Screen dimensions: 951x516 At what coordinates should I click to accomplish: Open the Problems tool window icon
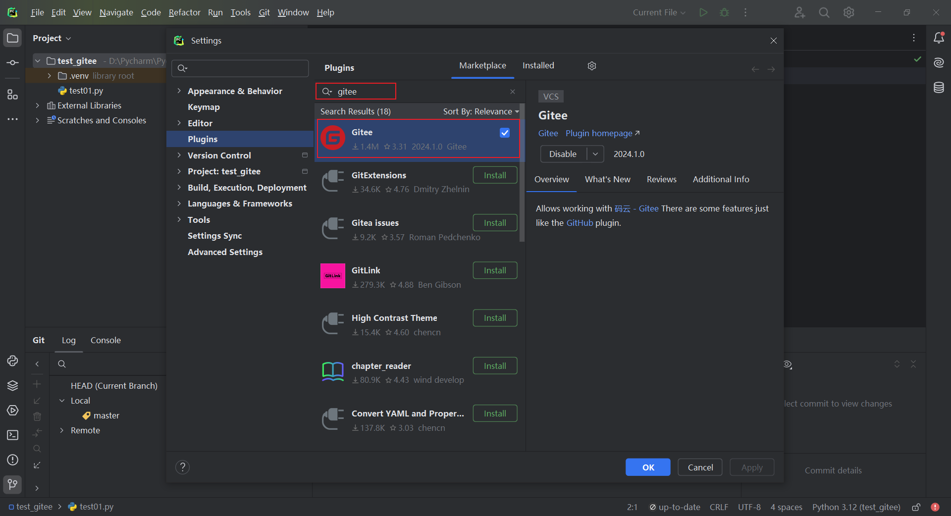tap(12, 460)
